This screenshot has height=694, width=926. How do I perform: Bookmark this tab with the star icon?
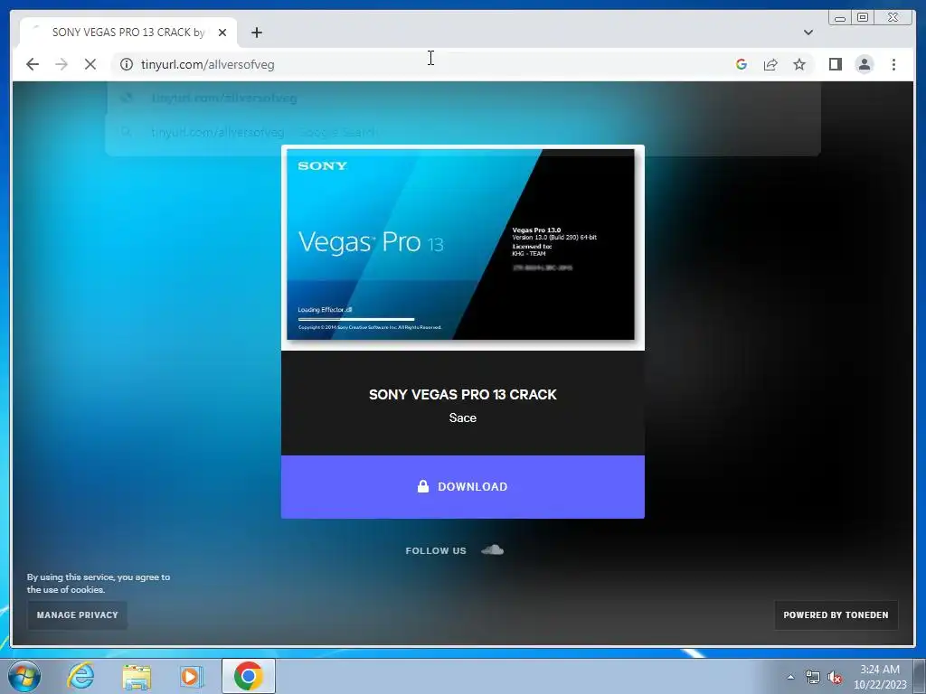(x=799, y=64)
